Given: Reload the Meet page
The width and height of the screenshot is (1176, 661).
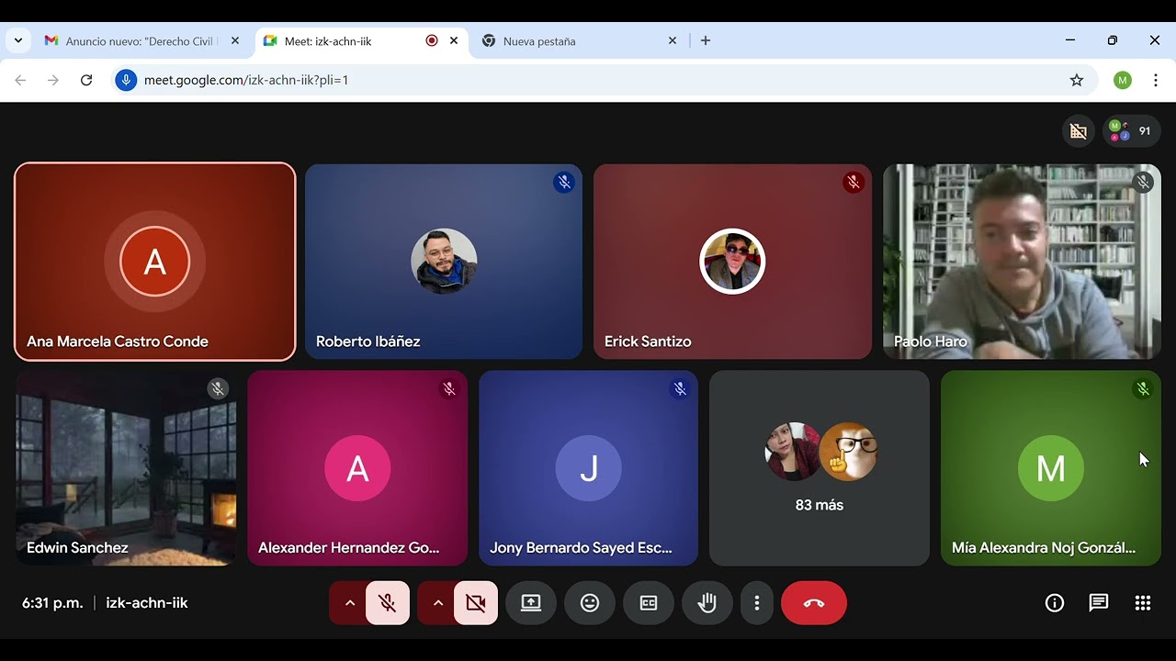Looking at the screenshot, I should pos(86,80).
